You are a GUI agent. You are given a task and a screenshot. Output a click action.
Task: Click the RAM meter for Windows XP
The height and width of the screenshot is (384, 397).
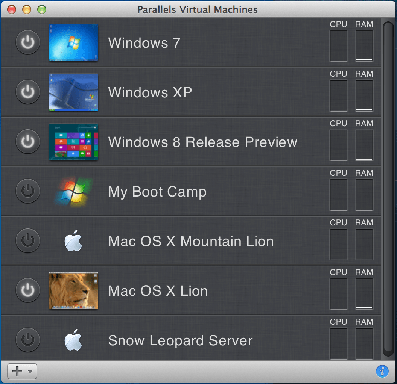tap(364, 95)
